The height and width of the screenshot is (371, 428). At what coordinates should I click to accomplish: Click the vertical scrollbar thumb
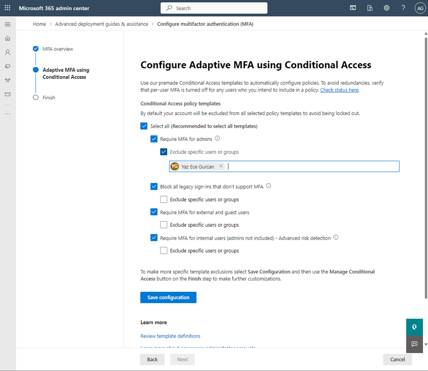(426, 167)
